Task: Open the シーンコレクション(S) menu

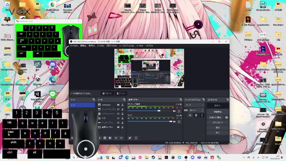Action: [126, 46]
